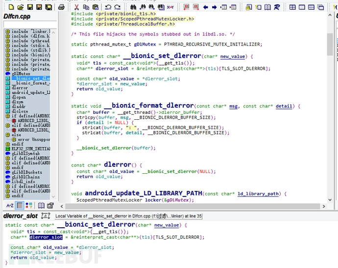Cut the selection with the scissors icon
Screen dimensions: 338x268
(x=76, y=7)
